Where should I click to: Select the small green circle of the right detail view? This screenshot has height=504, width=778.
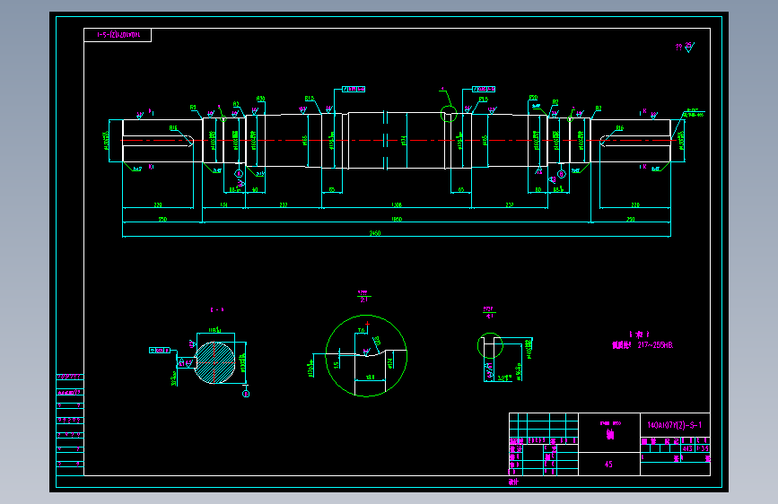[x=490, y=345]
